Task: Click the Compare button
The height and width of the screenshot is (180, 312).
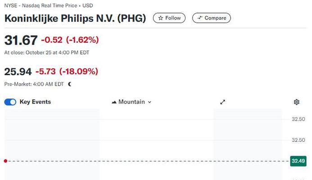Action: point(212,18)
